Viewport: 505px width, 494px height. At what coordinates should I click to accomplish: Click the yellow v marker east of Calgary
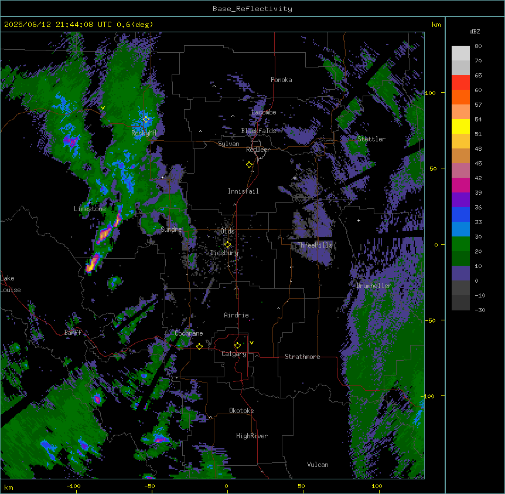[x=251, y=343]
